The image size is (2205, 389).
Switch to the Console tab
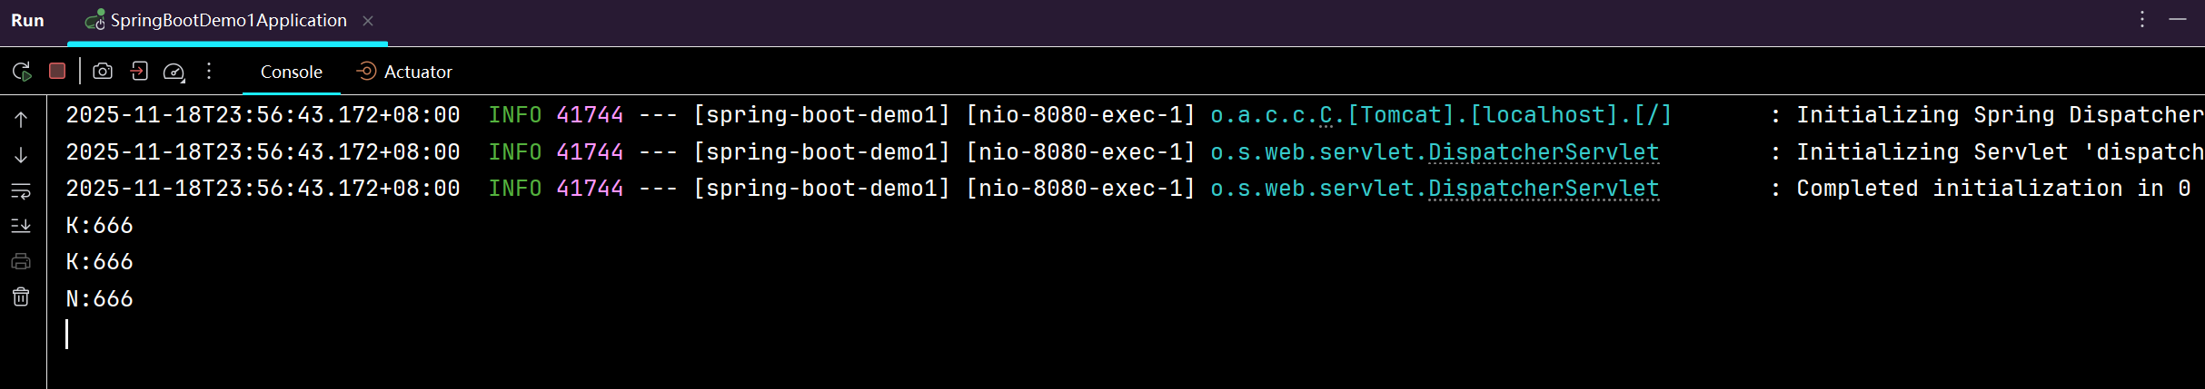tap(291, 72)
